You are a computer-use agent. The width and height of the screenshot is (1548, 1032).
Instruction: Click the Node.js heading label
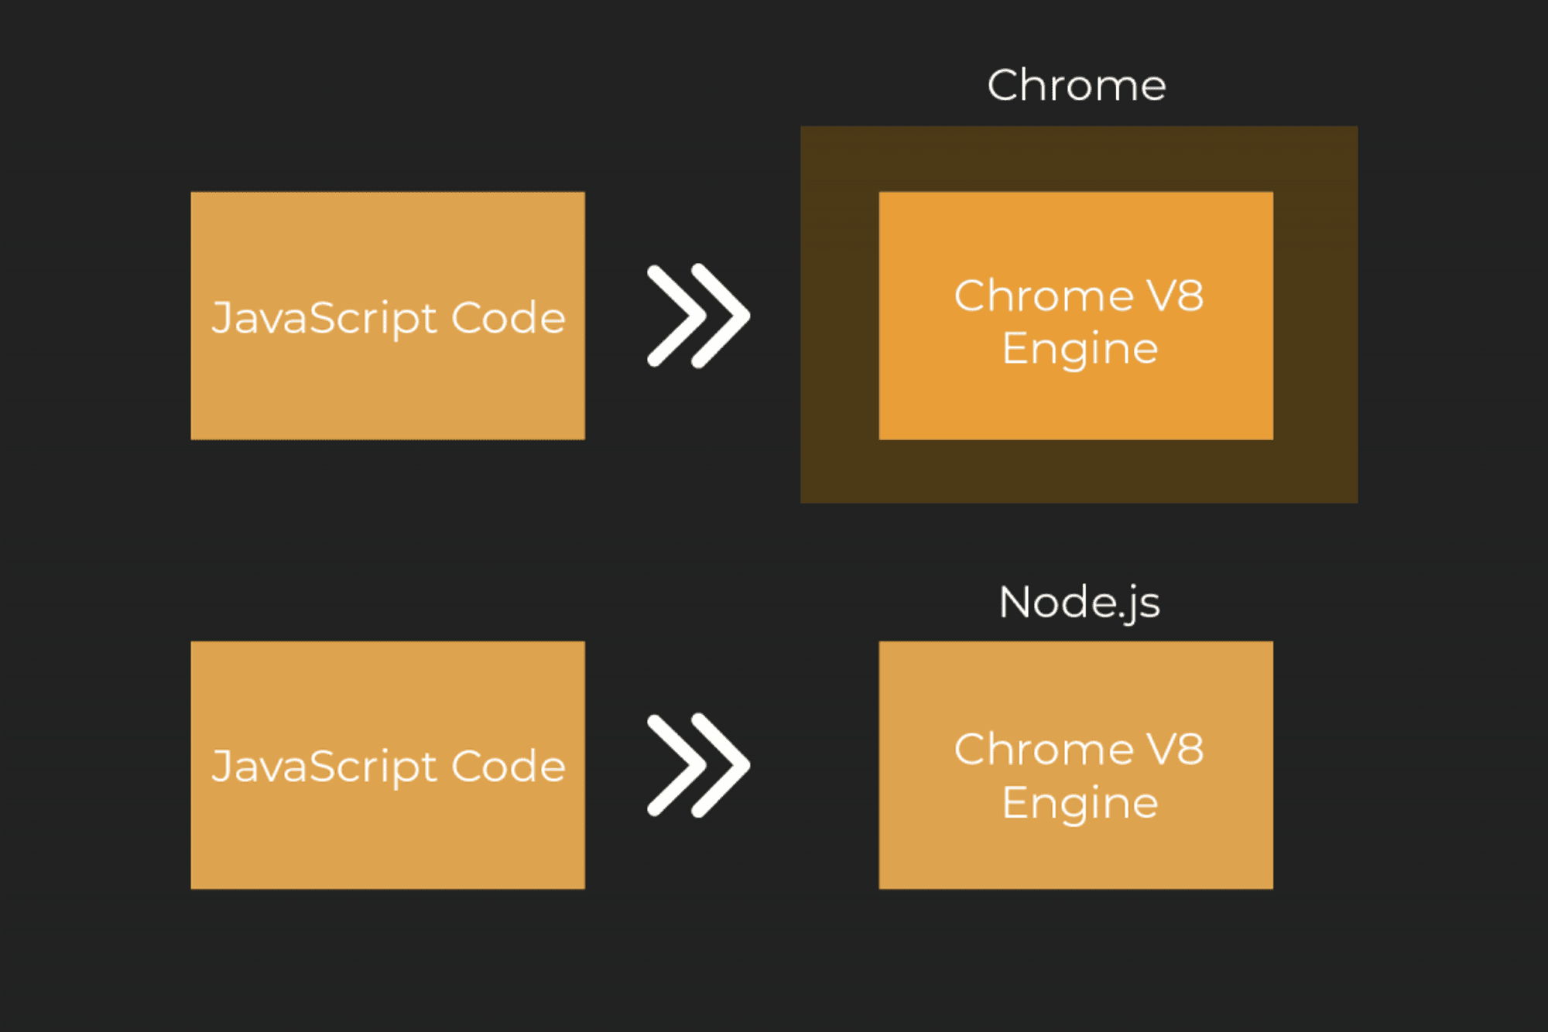(x=1079, y=602)
